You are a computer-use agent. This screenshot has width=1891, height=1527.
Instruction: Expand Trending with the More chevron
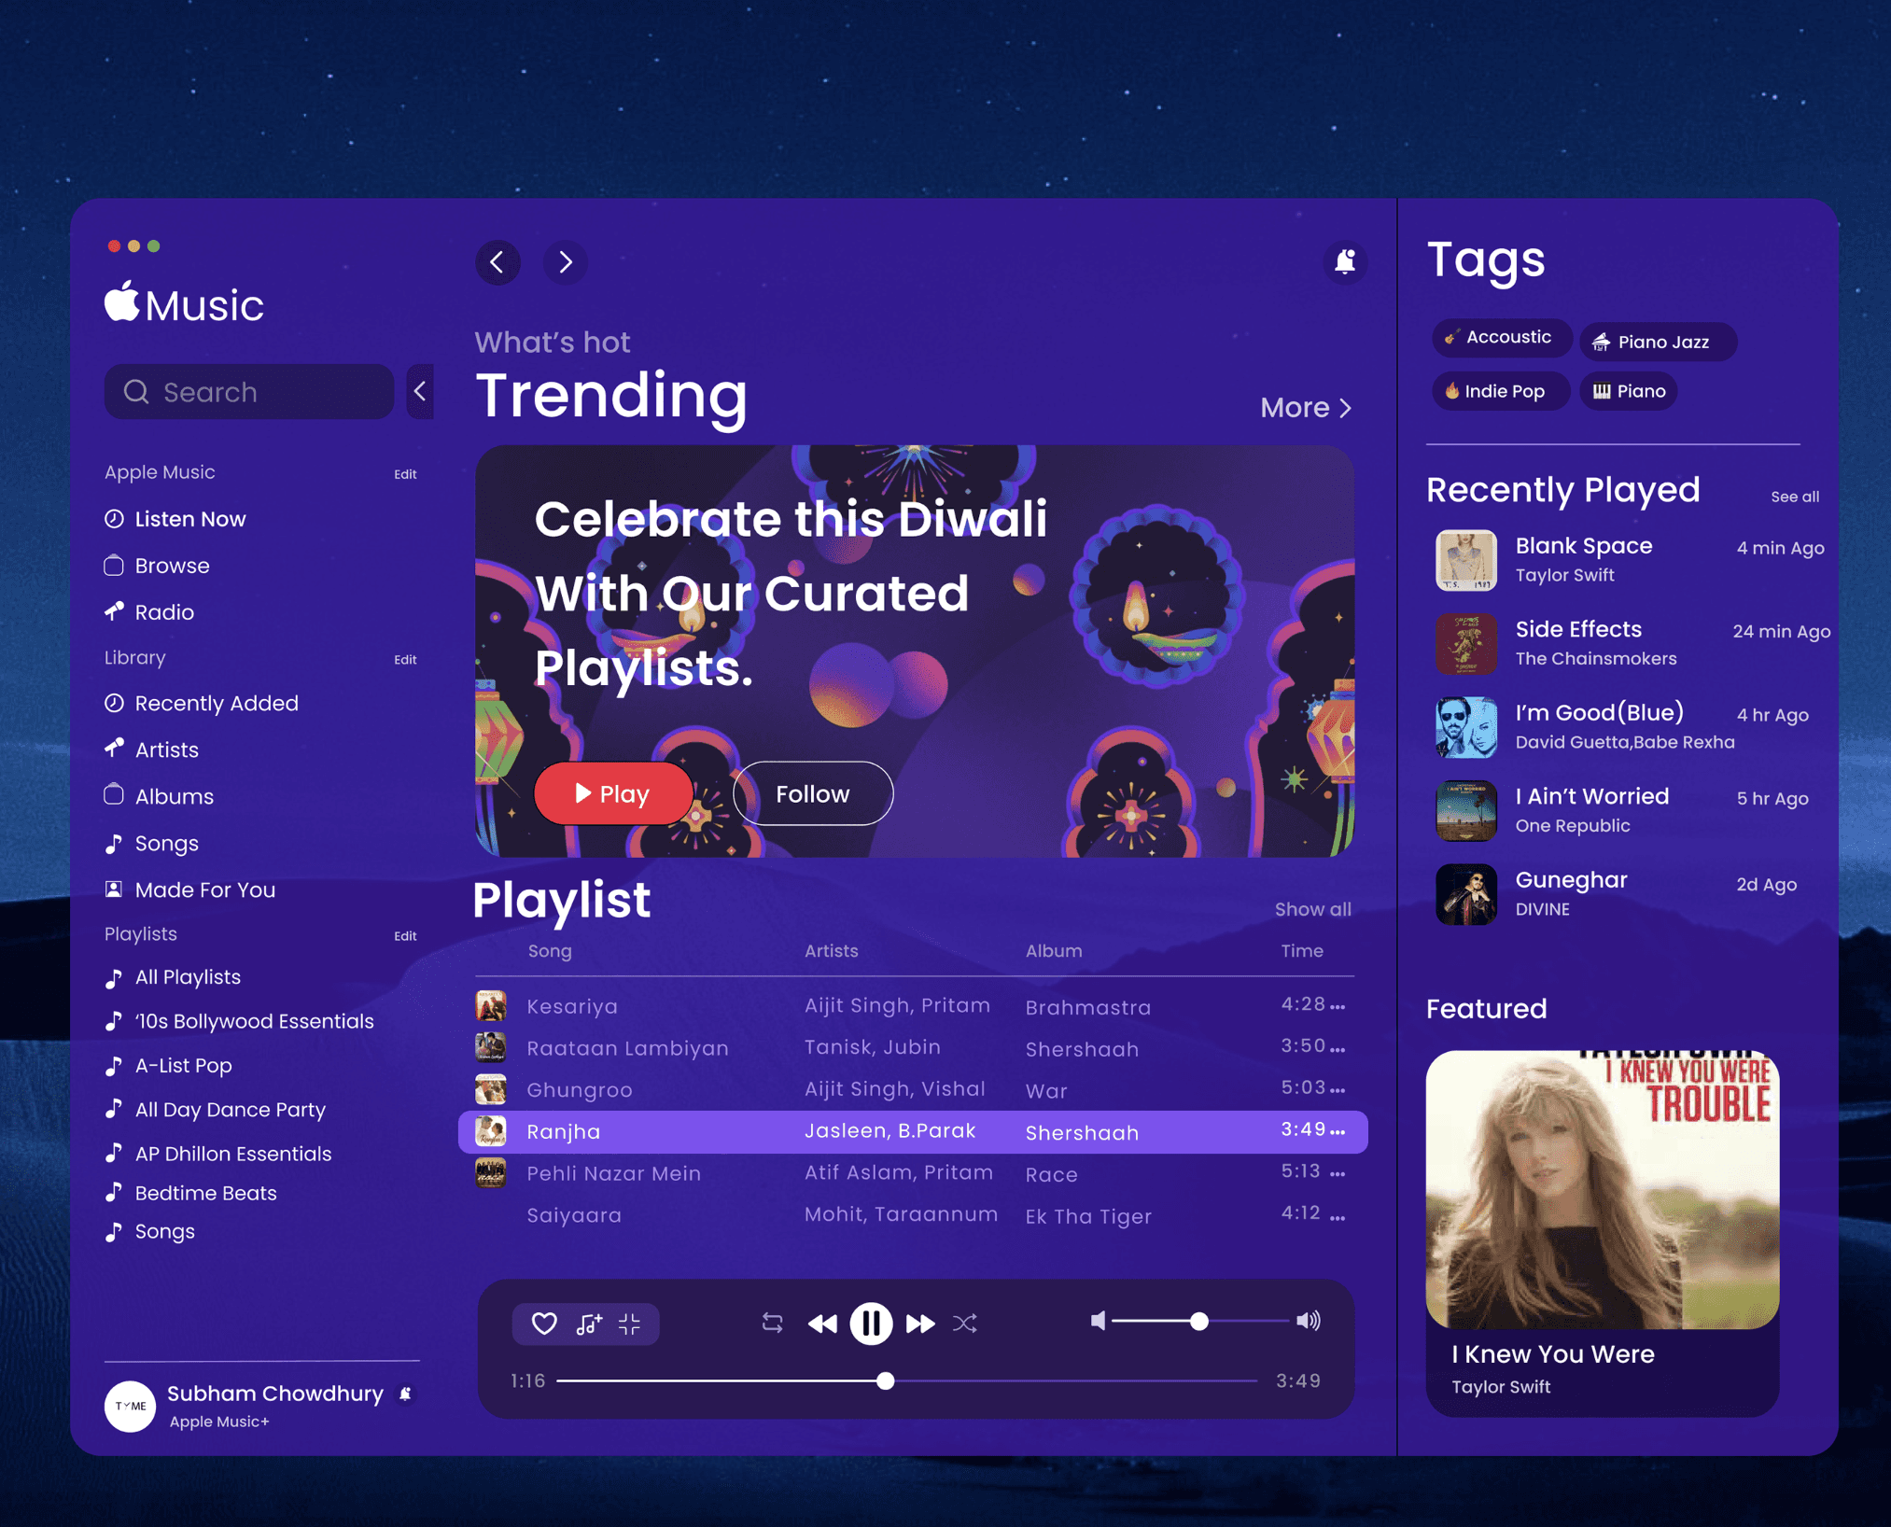pos(1306,408)
